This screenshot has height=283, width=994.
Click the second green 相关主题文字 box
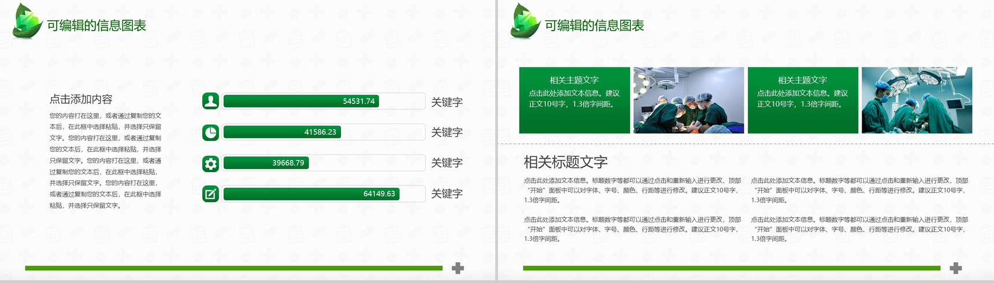pyautogui.click(x=802, y=100)
